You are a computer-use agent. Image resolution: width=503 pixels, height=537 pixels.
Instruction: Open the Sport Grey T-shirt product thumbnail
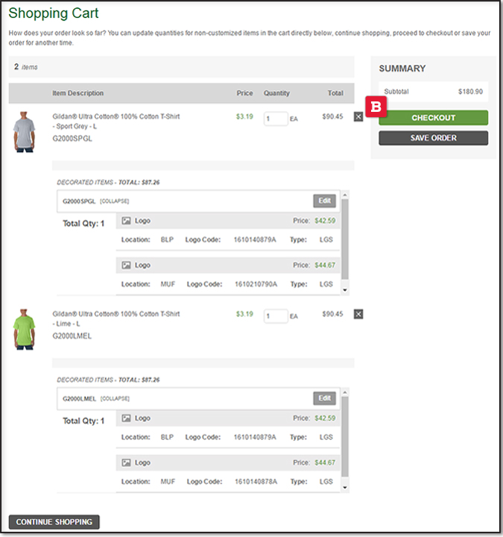[x=24, y=131]
